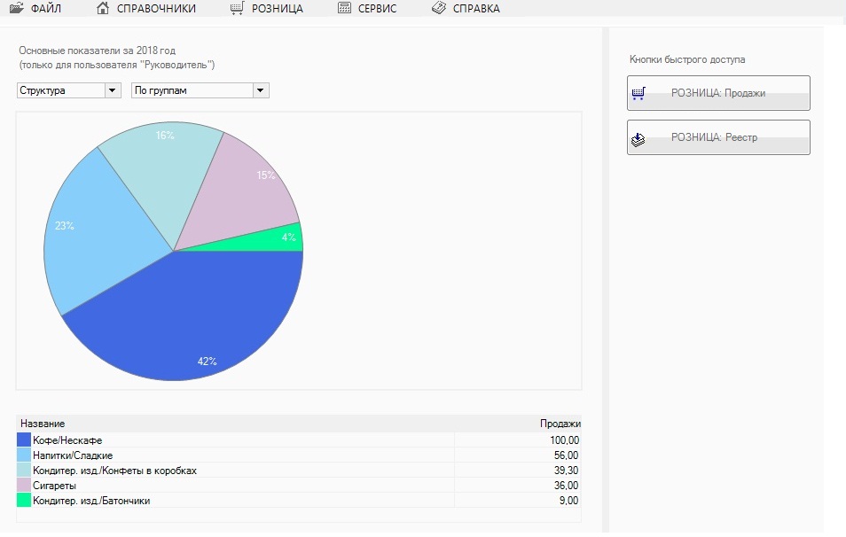Click the shopping cart icon beside РОЗНИЦА menu
Screen dimensions: 846x537
point(237,9)
